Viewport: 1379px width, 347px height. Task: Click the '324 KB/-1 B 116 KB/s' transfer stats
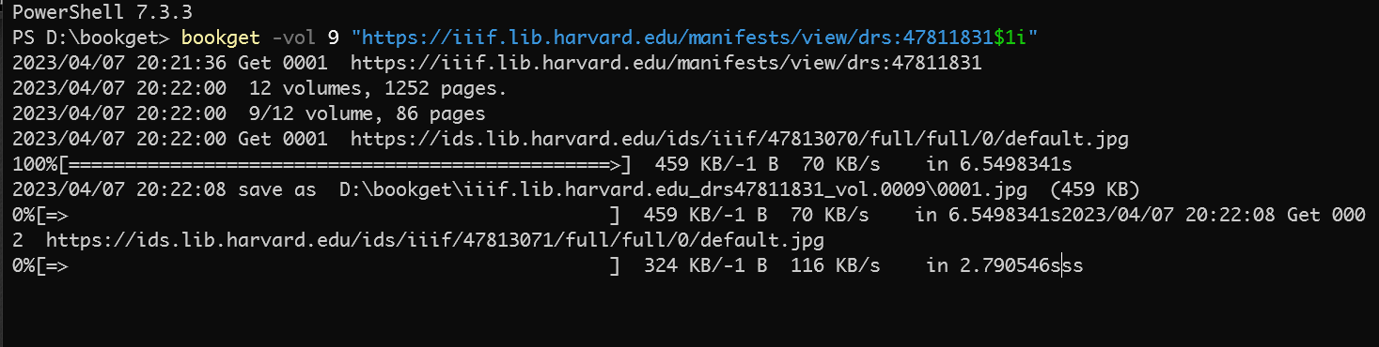[761, 266]
